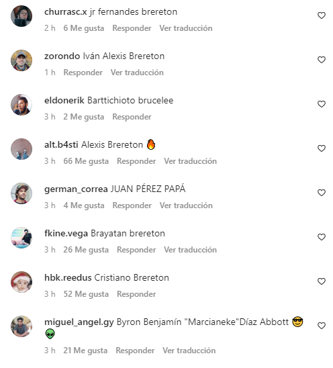Image resolution: width=333 pixels, height=368 pixels.
Task: Like alt.b4sti's Alexis Brereton comment
Action: pos(322,148)
